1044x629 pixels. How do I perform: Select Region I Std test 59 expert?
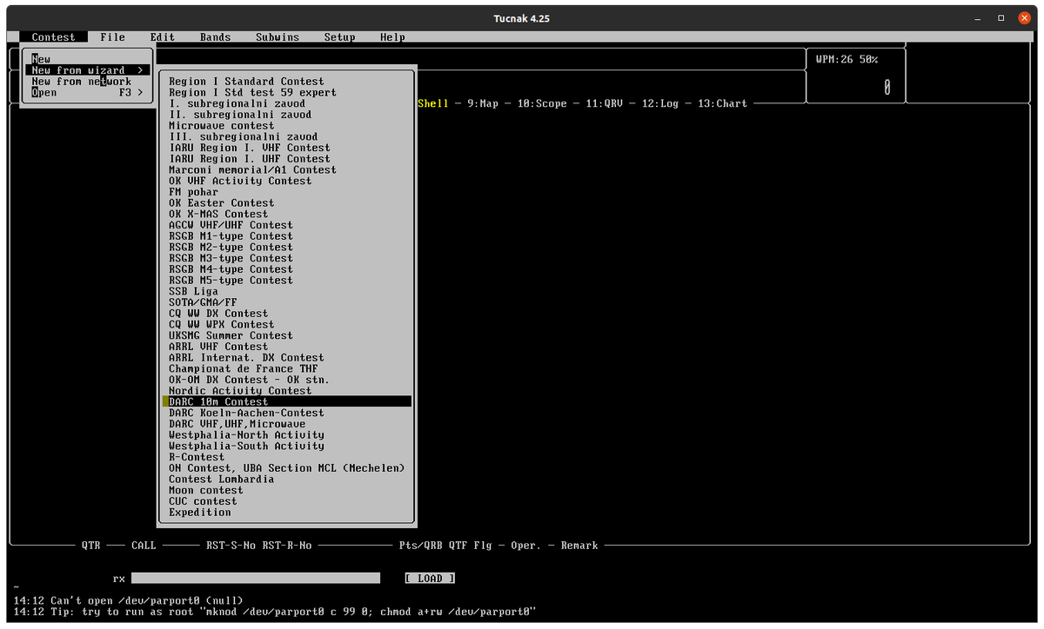[x=286, y=92]
